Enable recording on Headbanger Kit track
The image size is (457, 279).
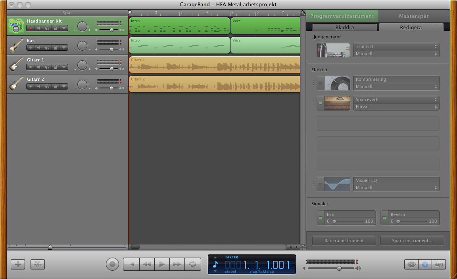pos(31,28)
